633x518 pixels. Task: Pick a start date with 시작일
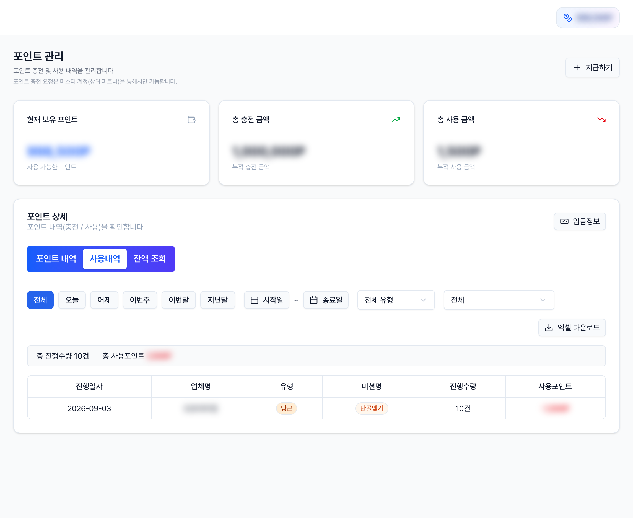coord(266,300)
